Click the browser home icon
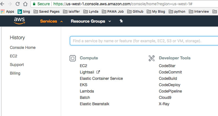The height and width of the screenshot is (116, 218). coord(25,4)
